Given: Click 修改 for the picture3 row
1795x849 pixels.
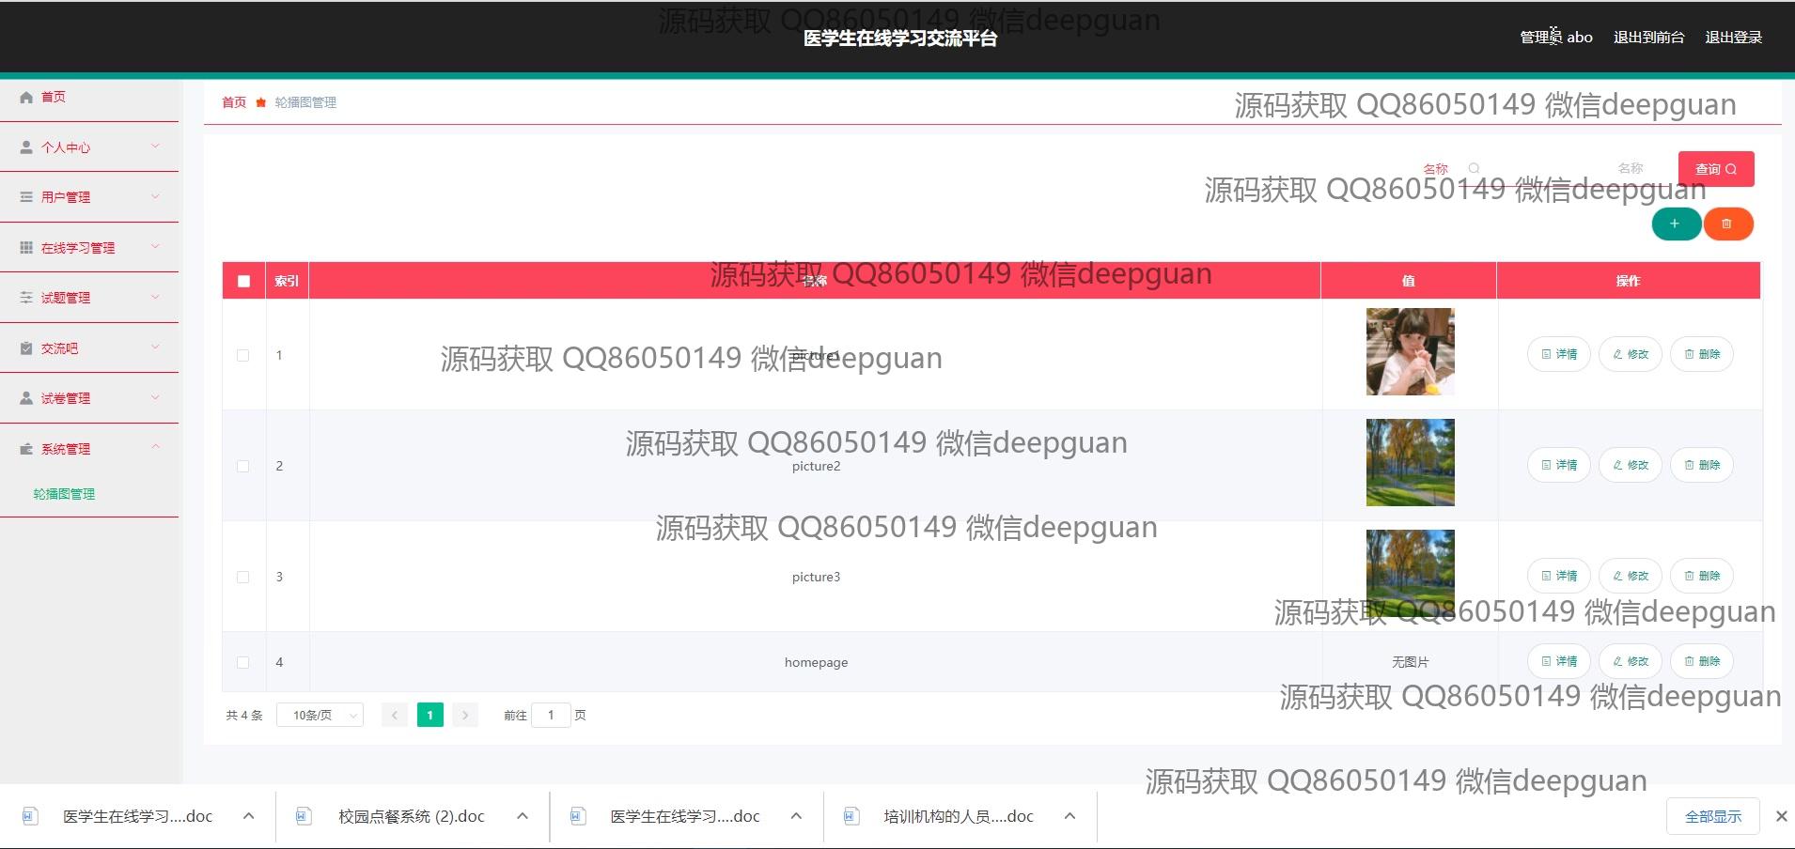Looking at the screenshot, I should tap(1631, 576).
